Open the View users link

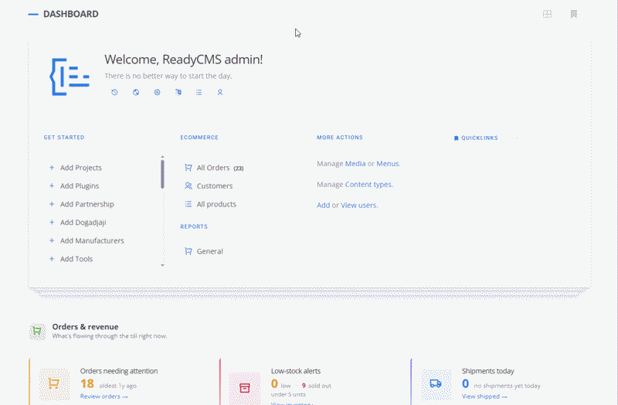point(358,205)
